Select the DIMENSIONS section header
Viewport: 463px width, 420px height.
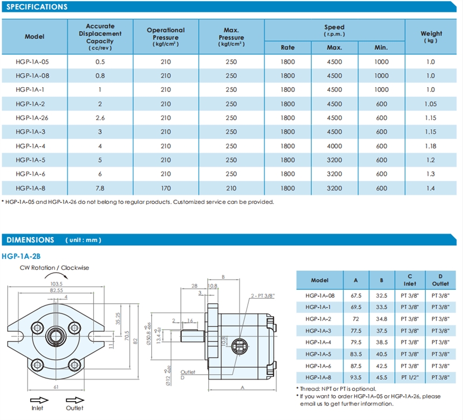point(30,240)
